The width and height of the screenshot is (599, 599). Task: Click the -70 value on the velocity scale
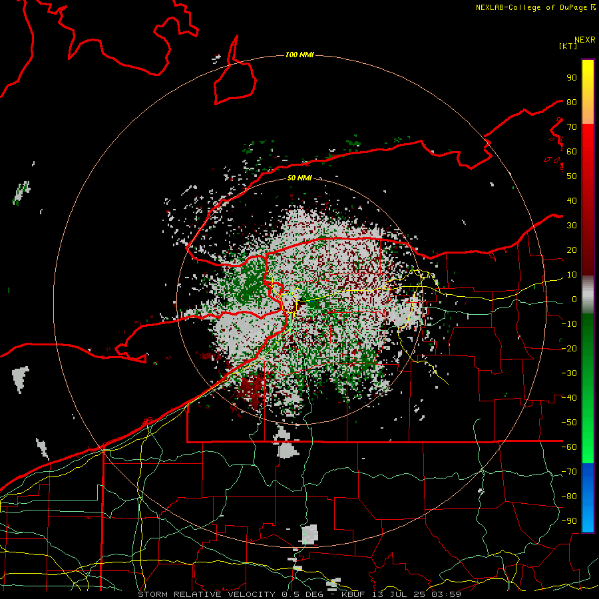pos(569,472)
